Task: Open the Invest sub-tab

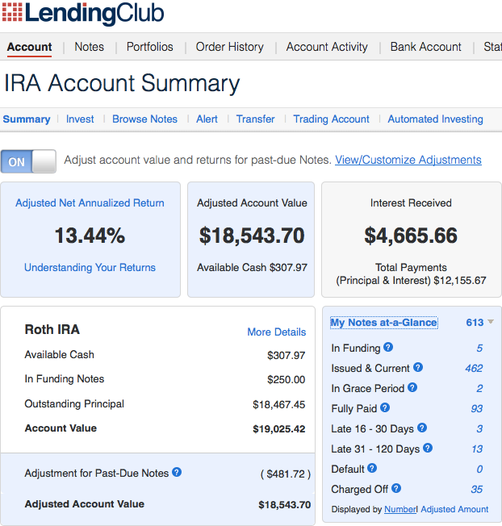Action: pos(80,119)
